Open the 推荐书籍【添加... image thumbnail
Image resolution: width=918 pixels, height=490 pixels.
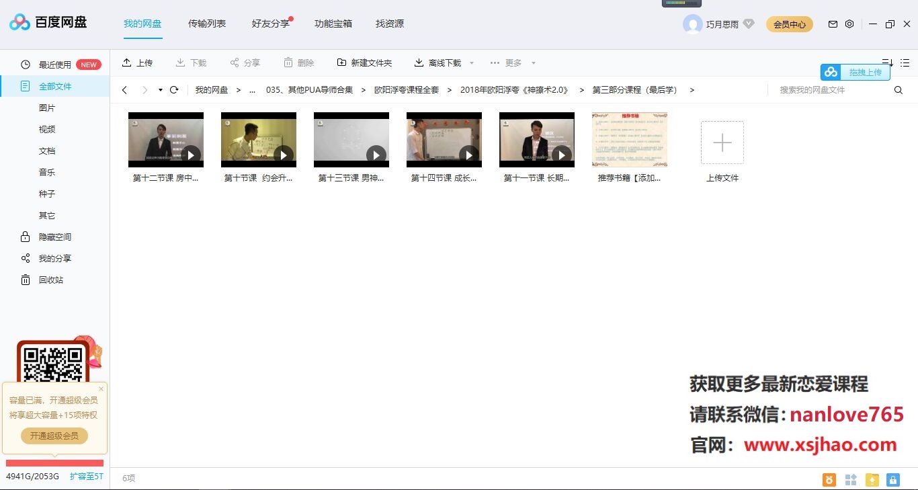pos(630,140)
